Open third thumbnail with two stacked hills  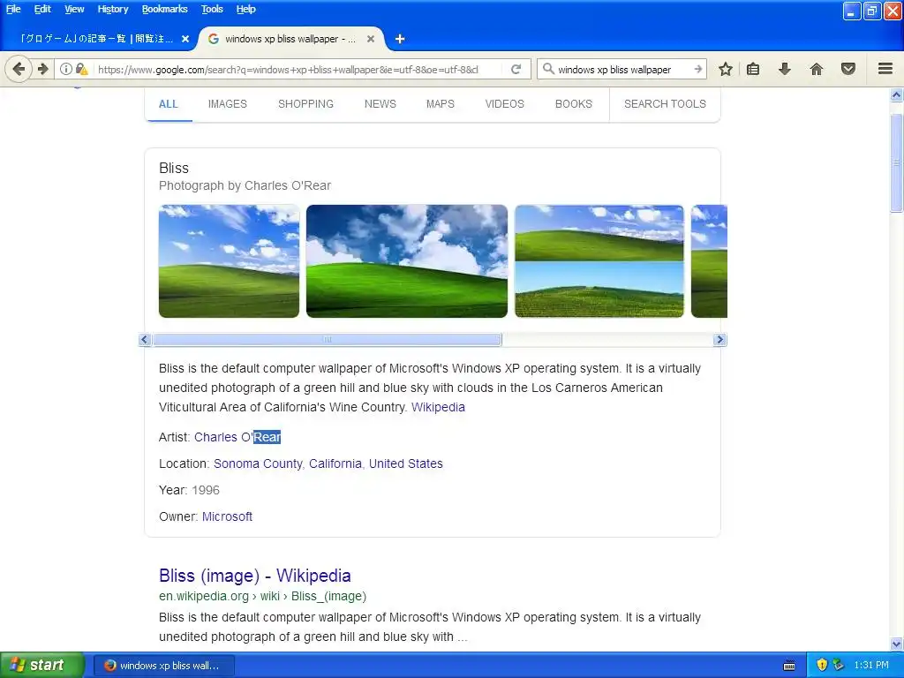pyautogui.click(x=599, y=260)
